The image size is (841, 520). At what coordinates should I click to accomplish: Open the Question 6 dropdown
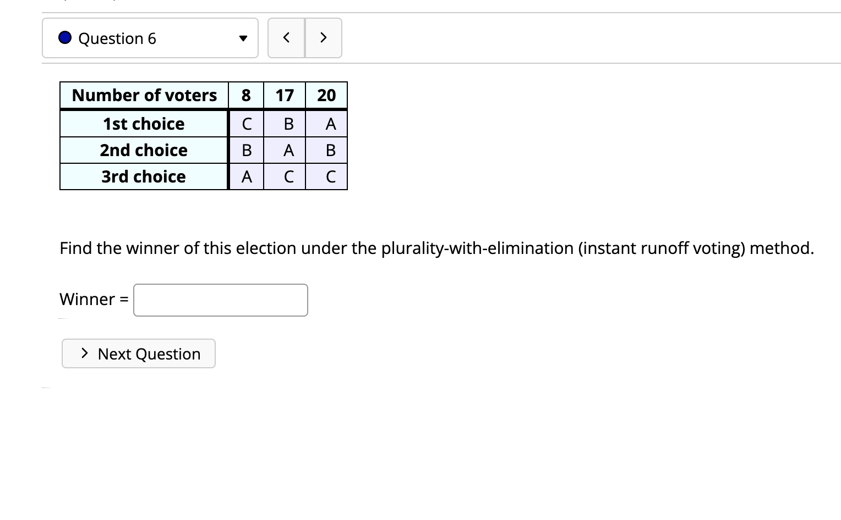tap(150, 38)
